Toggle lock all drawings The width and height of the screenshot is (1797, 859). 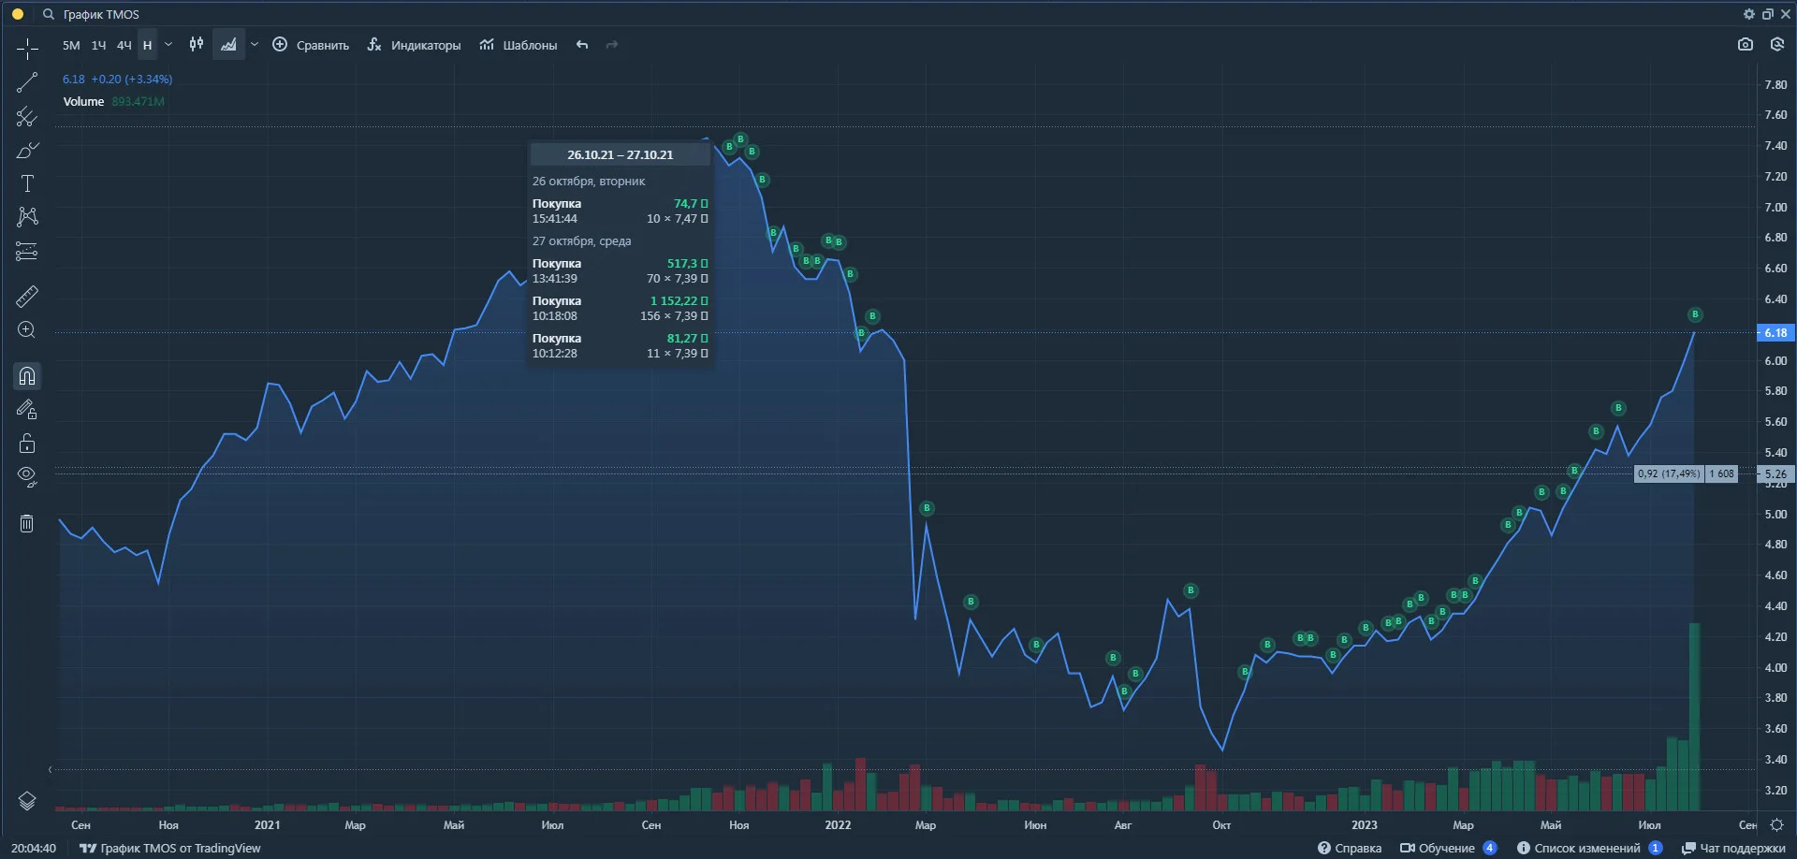point(27,444)
